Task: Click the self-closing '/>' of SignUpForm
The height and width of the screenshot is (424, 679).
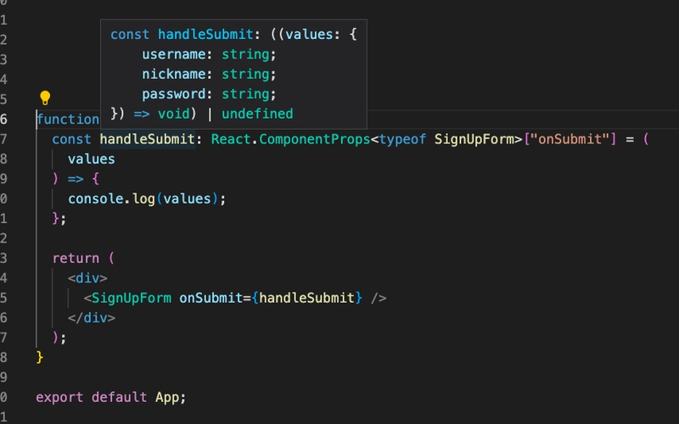Action: click(379, 298)
